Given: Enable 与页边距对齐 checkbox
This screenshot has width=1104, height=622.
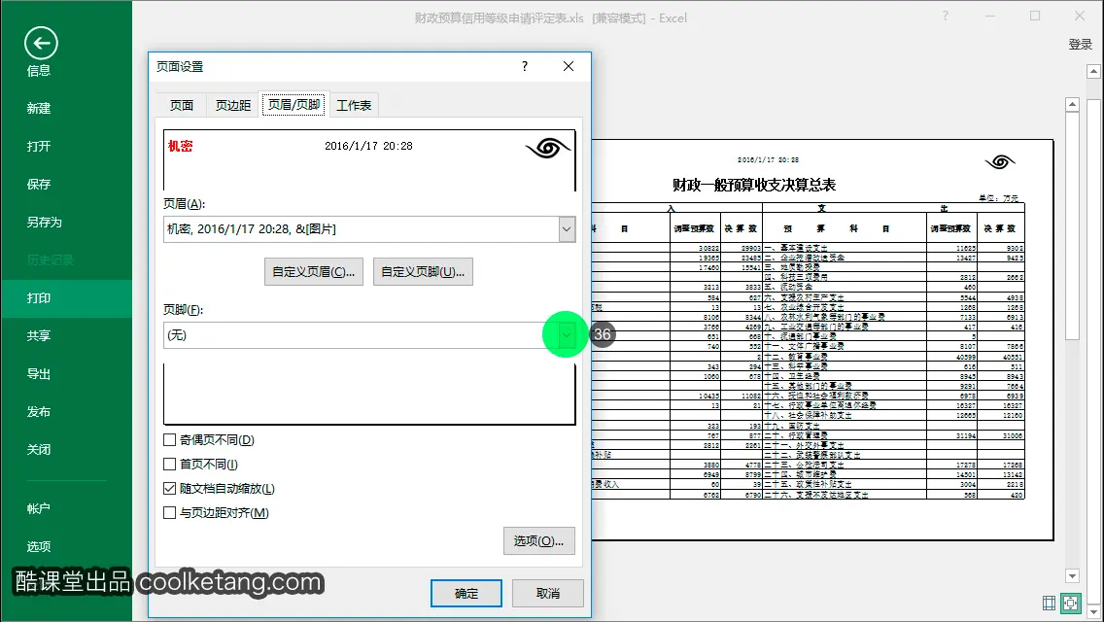Looking at the screenshot, I should (x=169, y=513).
